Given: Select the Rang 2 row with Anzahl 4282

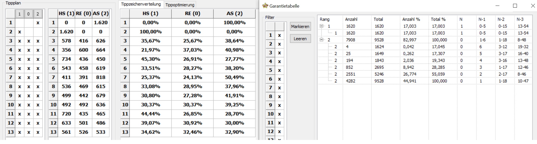Looking at the screenshot, I should coord(425,81).
